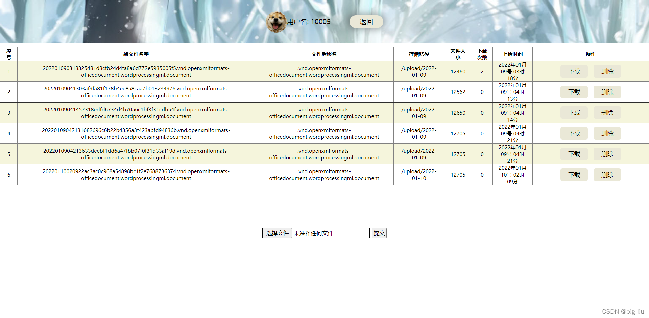Select file name starting 20220110020922
This screenshot has width=649, height=318.
136,175
